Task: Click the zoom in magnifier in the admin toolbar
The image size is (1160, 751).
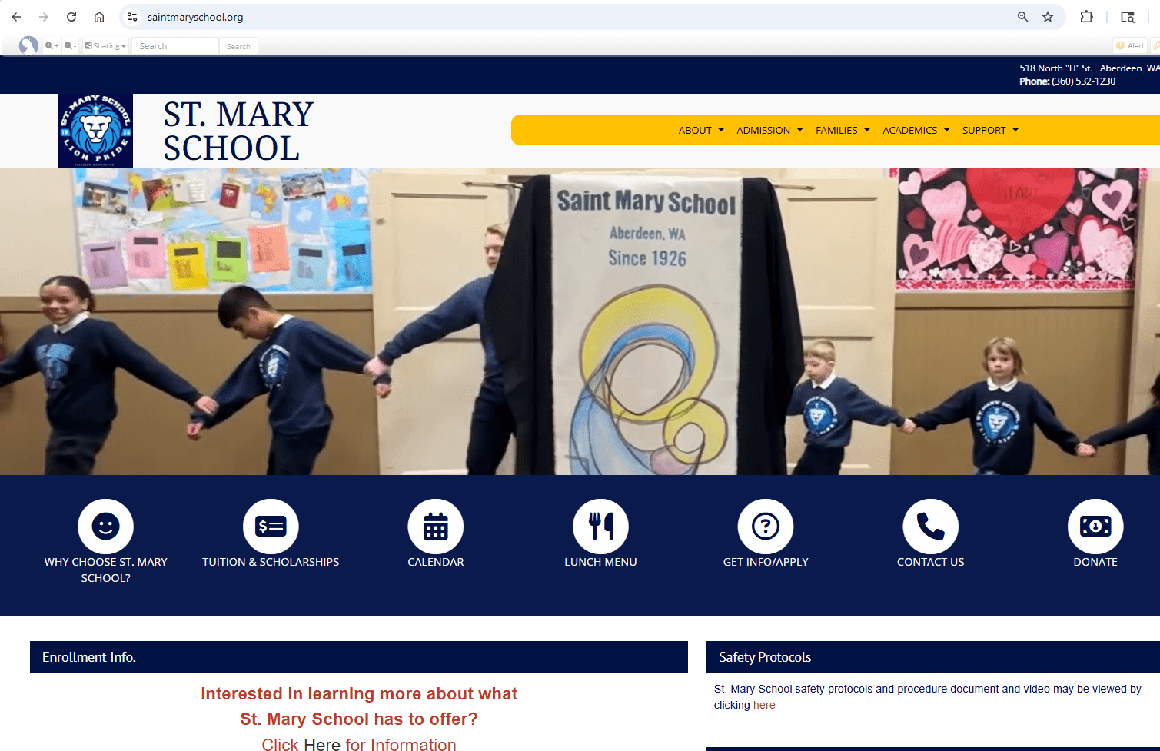Action: coord(52,46)
